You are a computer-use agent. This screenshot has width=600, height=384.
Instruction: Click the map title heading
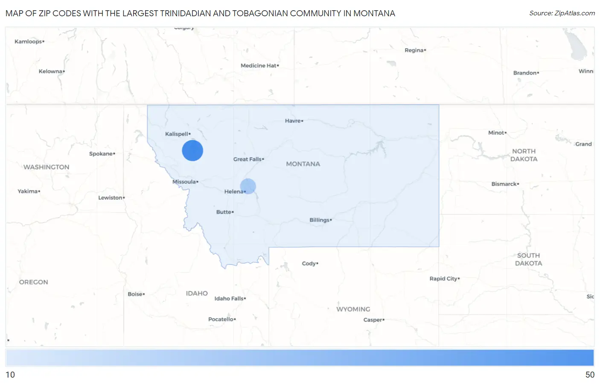click(200, 13)
